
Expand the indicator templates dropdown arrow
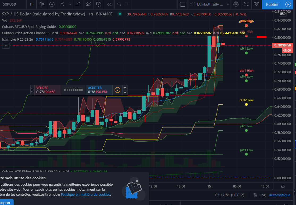coord(70,4)
